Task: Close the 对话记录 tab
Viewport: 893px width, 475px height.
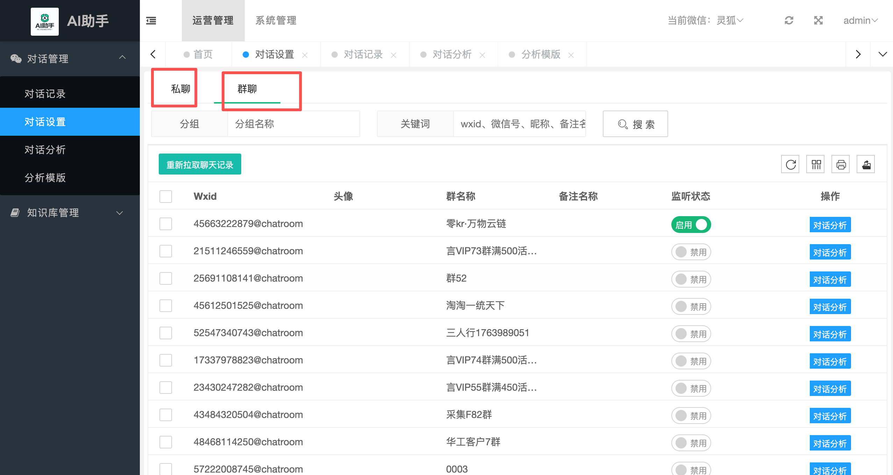Action: 394,55
